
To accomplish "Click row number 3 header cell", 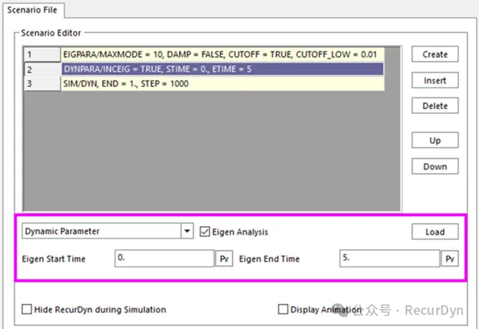I will point(42,84).
